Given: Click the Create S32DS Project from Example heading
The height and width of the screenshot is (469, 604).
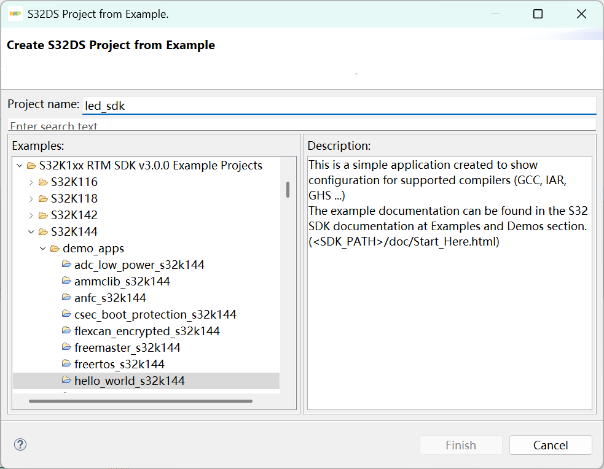Looking at the screenshot, I should (111, 45).
